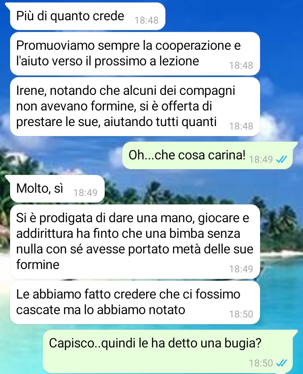The image size is (303, 374).
Task: Tap the 'Molto, sì' message bubble
Action: (57, 188)
